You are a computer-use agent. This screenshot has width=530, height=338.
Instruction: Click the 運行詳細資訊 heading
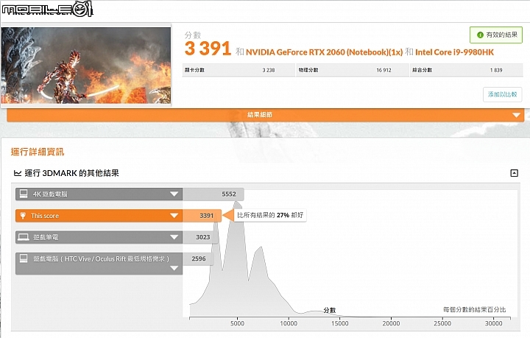pos(38,152)
